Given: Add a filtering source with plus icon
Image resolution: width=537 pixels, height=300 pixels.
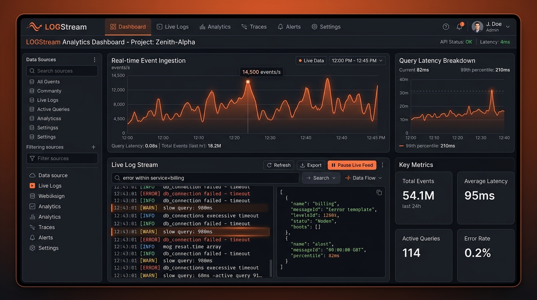Looking at the screenshot, I should [x=93, y=147].
